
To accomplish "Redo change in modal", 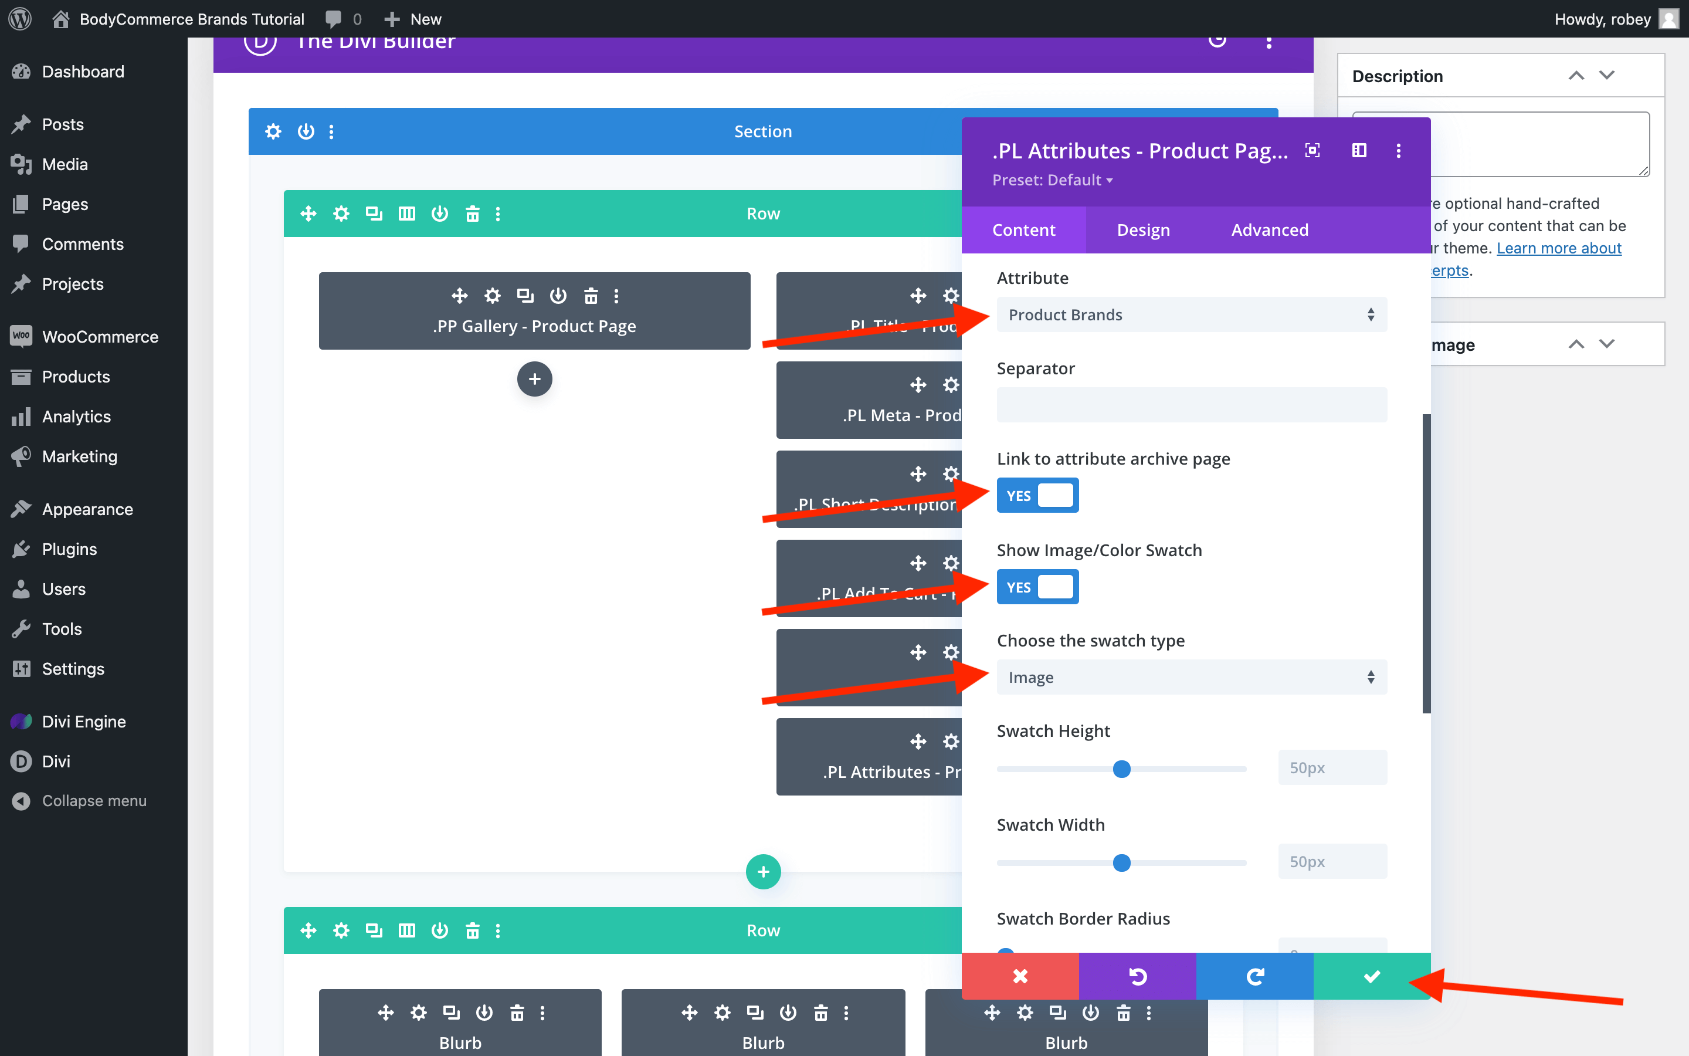I will click(x=1255, y=976).
